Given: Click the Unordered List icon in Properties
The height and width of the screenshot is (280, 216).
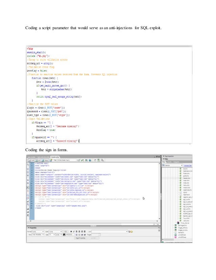Looking at the screenshot, I should point(77,235).
